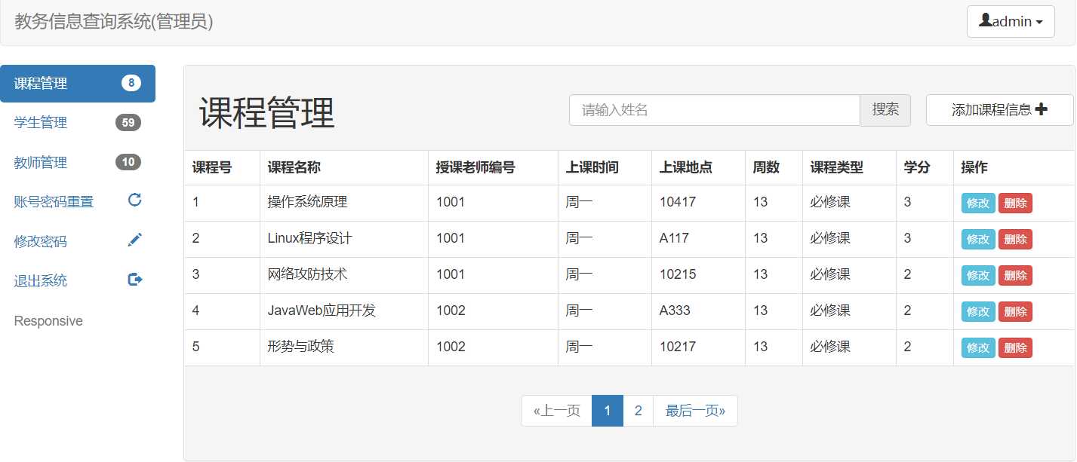Screen dimensions: 1077x462
Task: Click the user icon next to admin
Action: (x=986, y=21)
